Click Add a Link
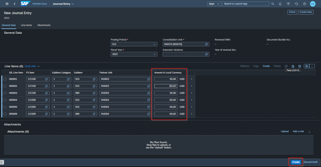This screenshot has width=321, height=167. [x=298, y=131]
